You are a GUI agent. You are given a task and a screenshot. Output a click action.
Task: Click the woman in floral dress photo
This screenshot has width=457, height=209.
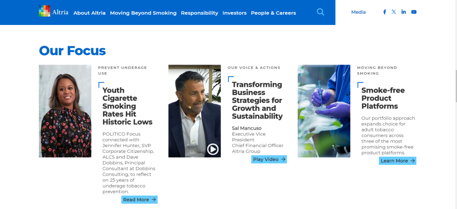click(65, 111)
